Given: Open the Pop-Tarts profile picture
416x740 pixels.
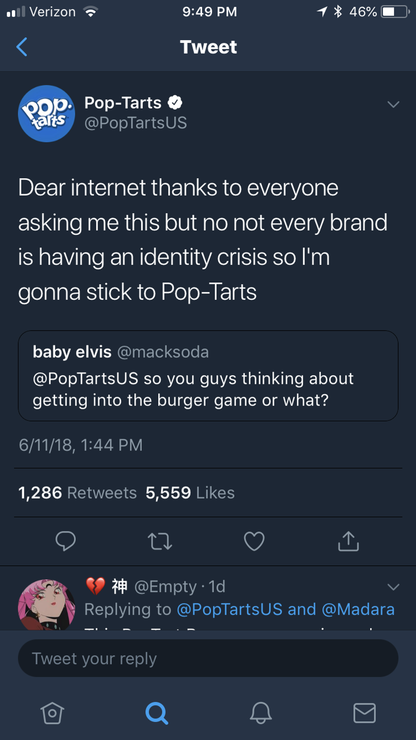Looking at the screenshot, I should [46, 113].
